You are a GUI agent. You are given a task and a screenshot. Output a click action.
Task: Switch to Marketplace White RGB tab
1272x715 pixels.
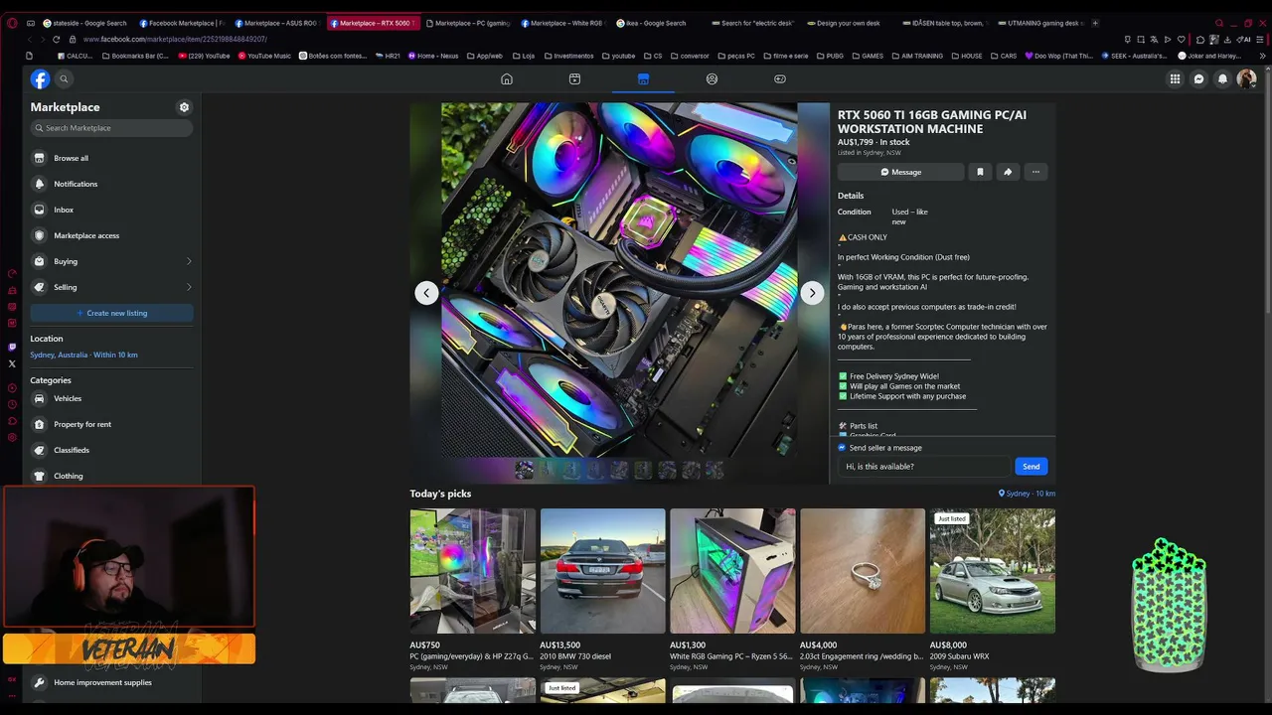[x=563, y=23]
